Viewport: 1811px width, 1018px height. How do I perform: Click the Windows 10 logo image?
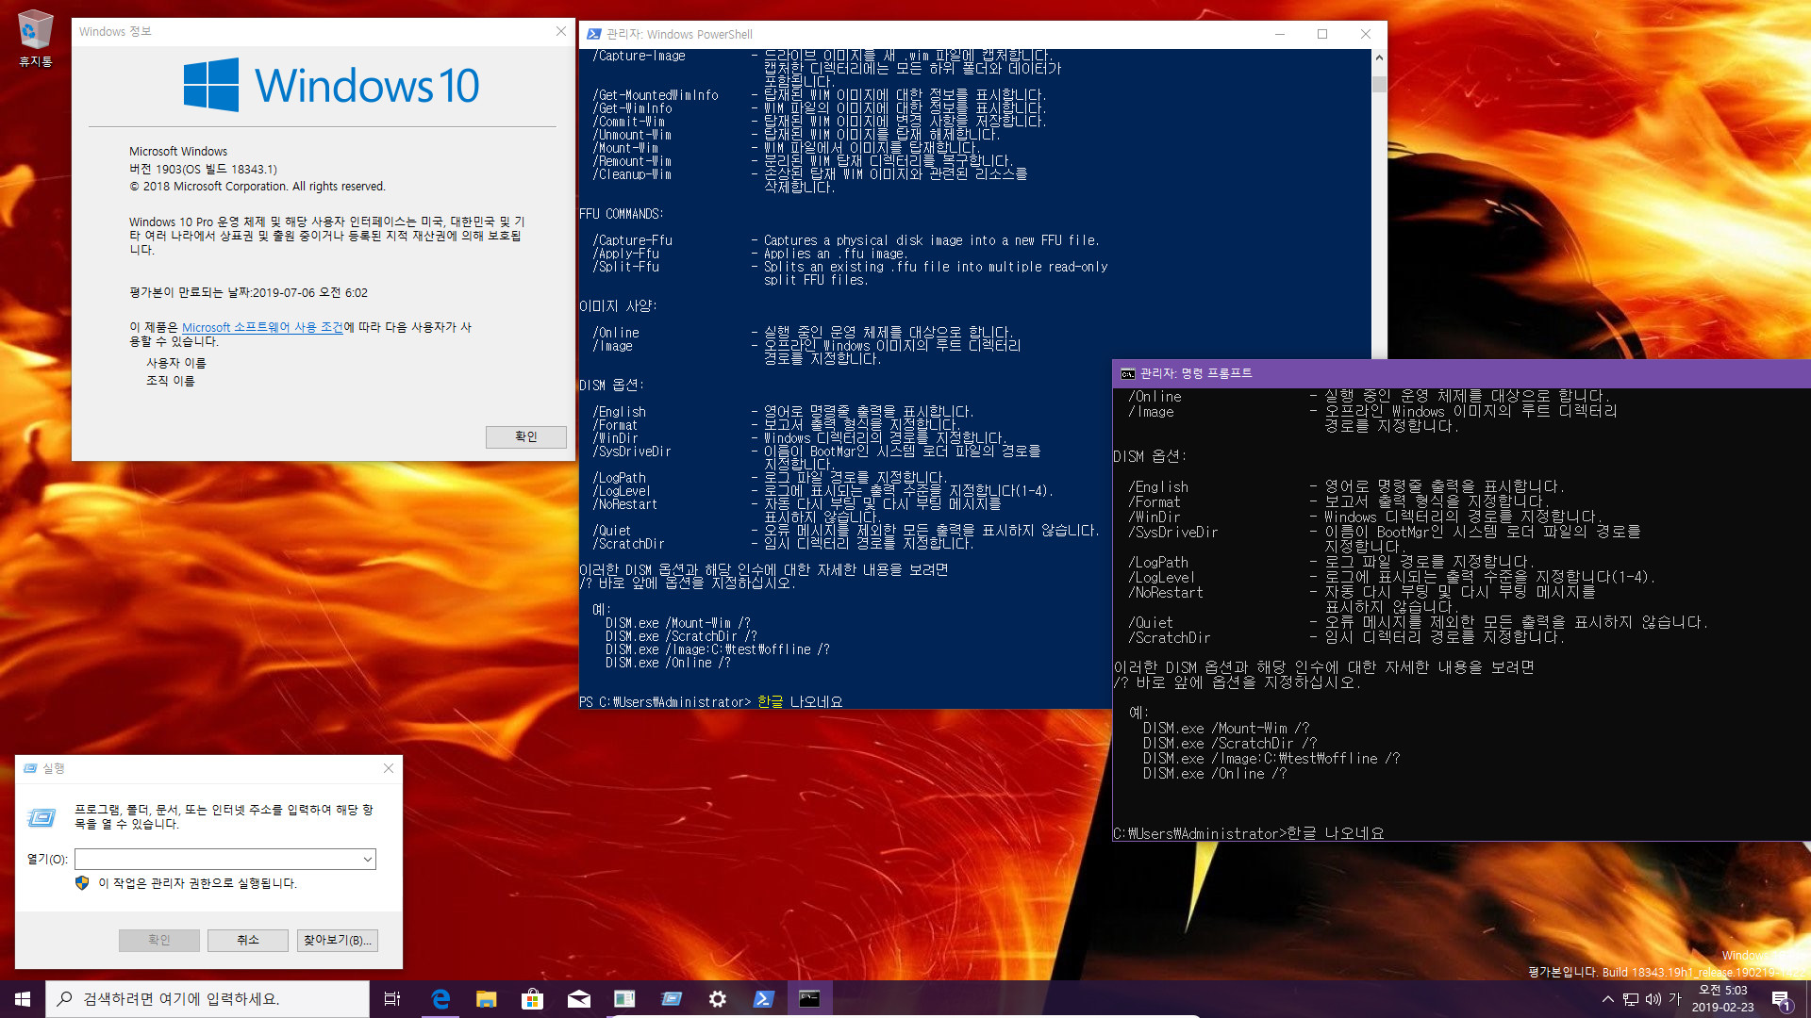(331, 85)
